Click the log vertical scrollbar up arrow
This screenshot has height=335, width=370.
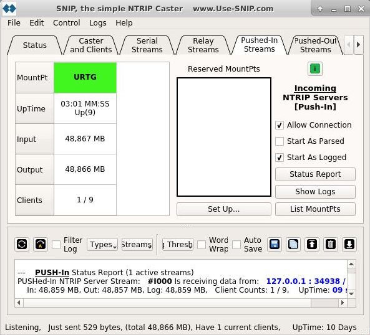click(x=351, y=264)
